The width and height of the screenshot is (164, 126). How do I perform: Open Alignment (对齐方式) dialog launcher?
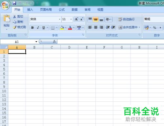click(140, 35)
